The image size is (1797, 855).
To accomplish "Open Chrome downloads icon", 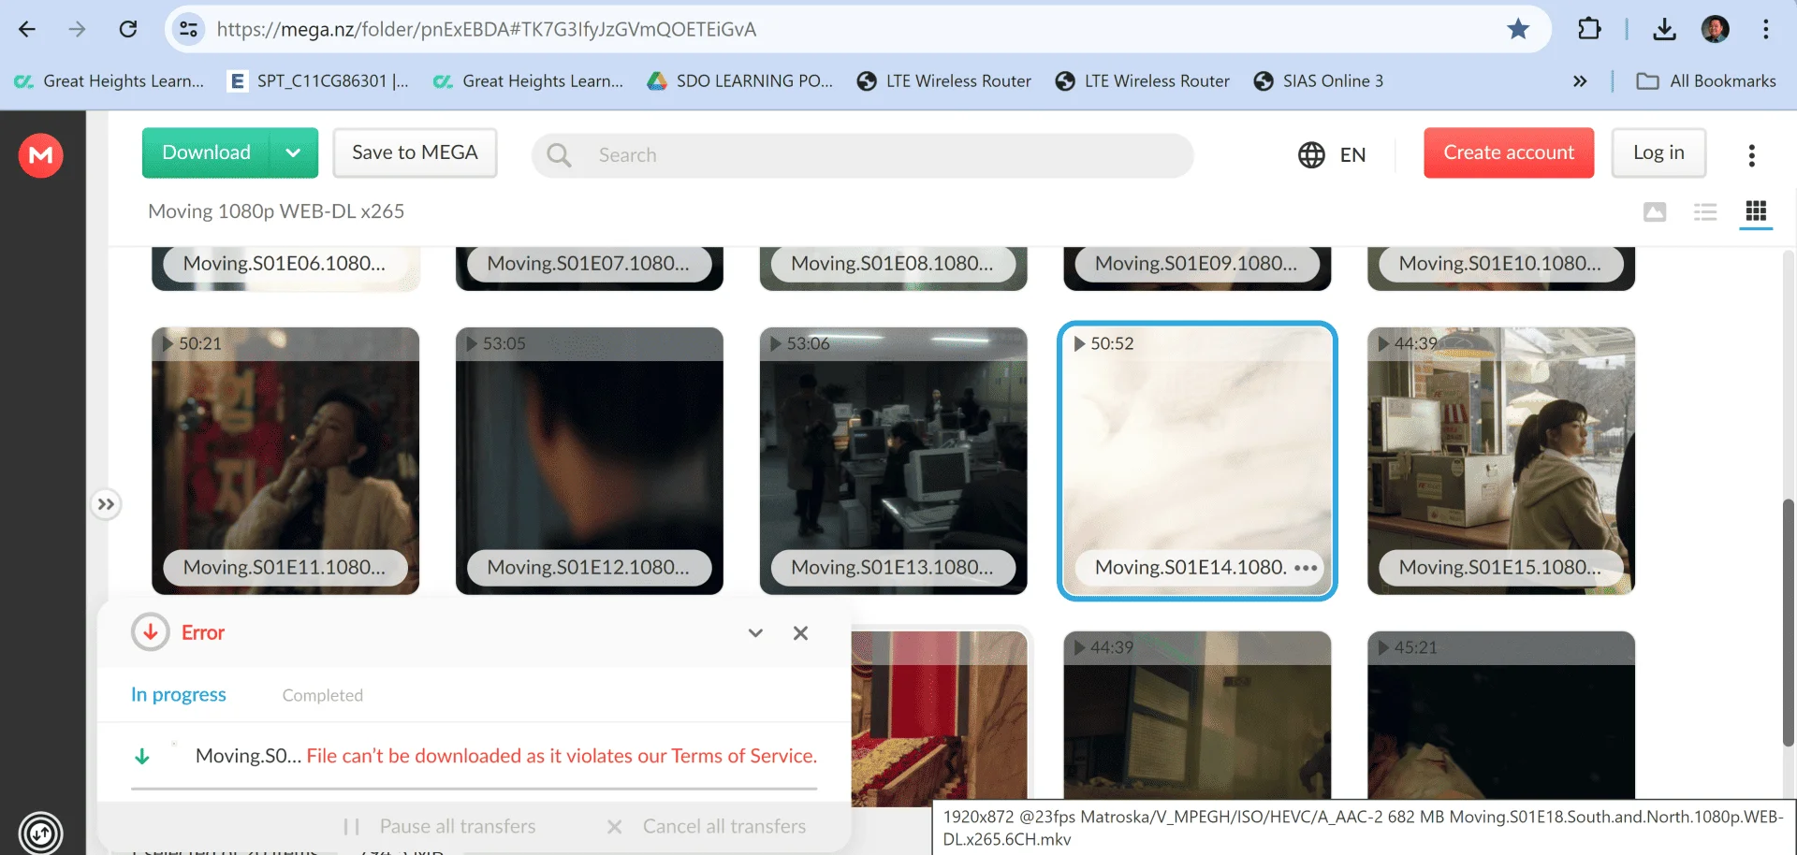I will (1664, 29).
